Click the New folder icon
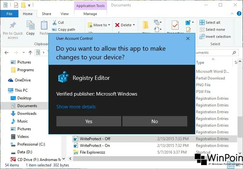Viewport: 243px width, 169px height. (x=146, y=25)
